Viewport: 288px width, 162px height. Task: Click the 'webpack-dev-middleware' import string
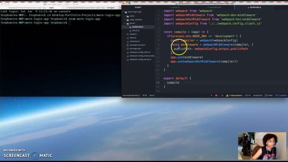coord(236,15)
